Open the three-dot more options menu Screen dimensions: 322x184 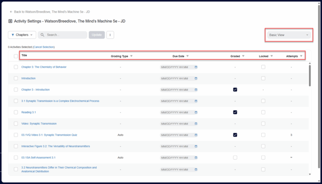click(x=110, y=35)
